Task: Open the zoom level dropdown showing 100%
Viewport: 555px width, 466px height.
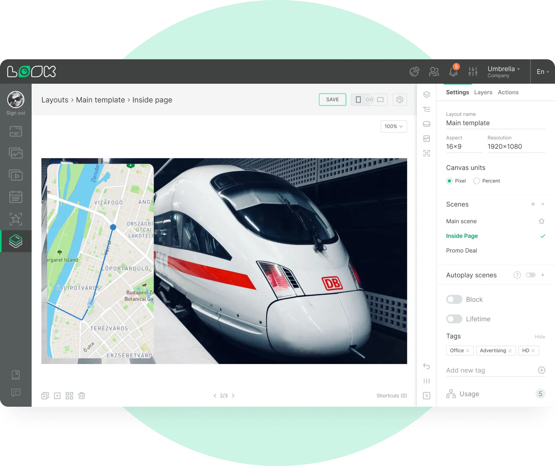Action: (x=394, y=126)
